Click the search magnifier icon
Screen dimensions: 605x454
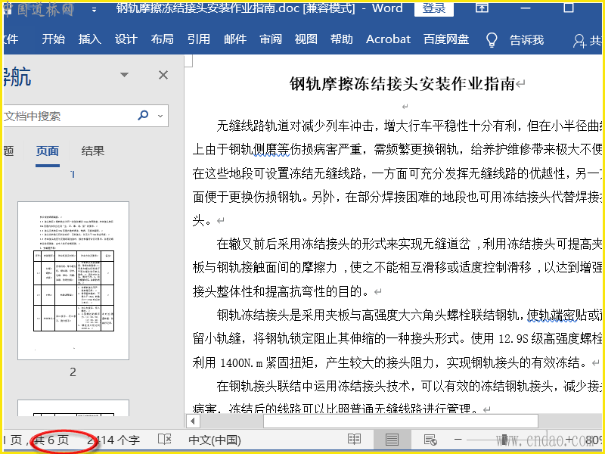(x=143, y=116)
